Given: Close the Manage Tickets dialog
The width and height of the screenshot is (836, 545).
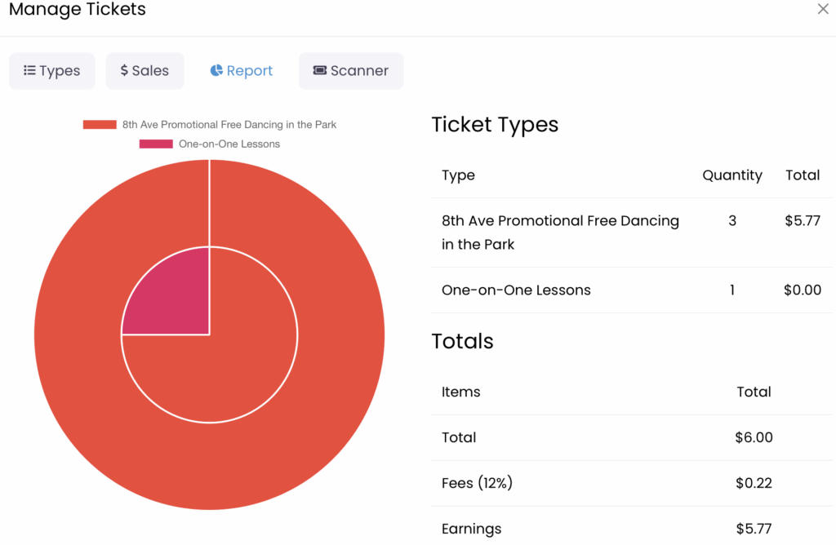Looking at the screenshot, I should click(x=823, y=10).
